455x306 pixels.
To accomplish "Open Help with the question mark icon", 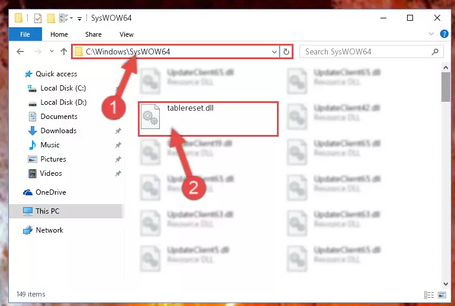I will tap(444, 34).
